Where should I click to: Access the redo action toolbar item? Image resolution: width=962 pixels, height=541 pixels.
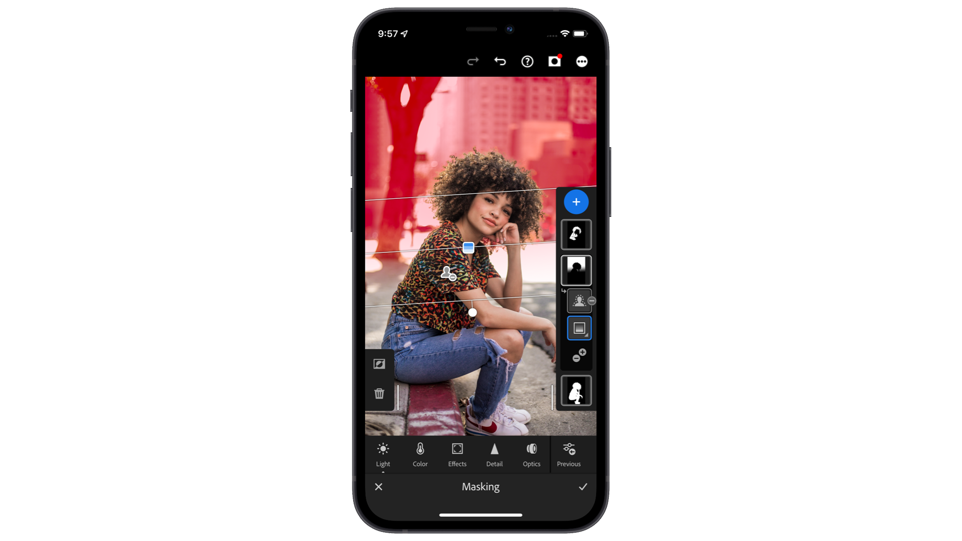[473, 61]
